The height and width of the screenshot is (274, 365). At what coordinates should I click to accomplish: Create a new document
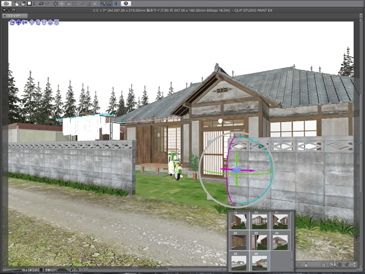[17, 4]
